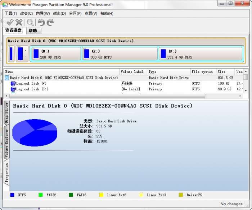Apply pending changes with the checkmark icon
Screen dimensions: 252x210
pos(10,22)
